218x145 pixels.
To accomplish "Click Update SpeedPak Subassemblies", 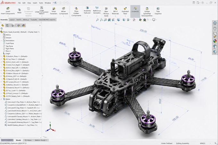I will point(147,12).
